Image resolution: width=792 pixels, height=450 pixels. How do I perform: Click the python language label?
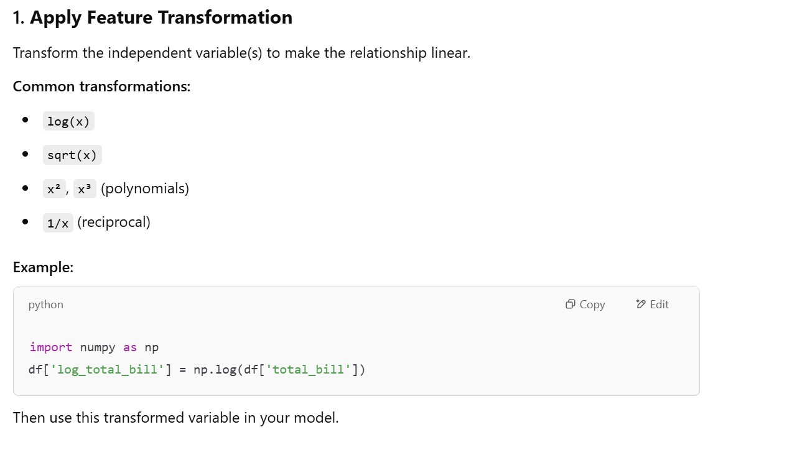pyautogui.click(x=45, y=305)
